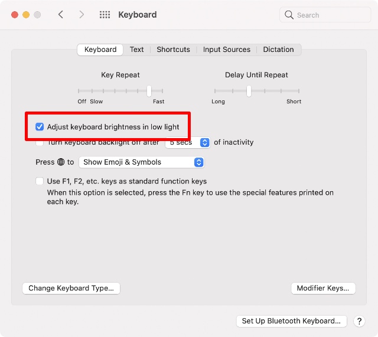Viewport: 378px width, 337px height.
Task: Click the Key Repeat slider handle
Action: [x=149, y=91]
